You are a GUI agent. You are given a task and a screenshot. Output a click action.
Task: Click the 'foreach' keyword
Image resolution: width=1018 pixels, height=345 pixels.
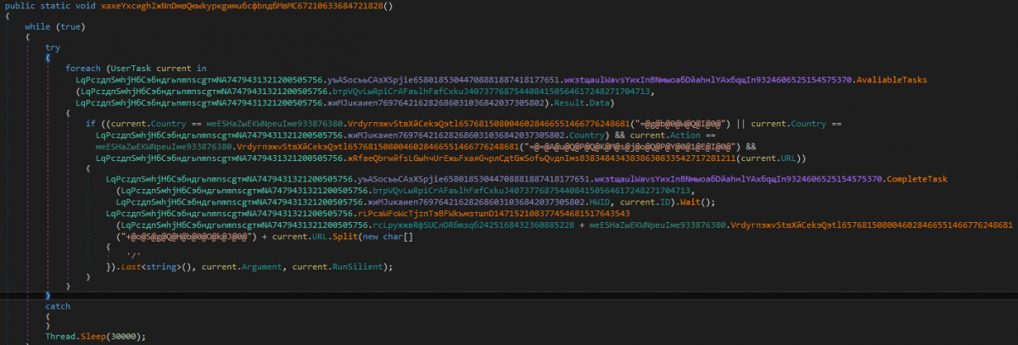point(83,69)
